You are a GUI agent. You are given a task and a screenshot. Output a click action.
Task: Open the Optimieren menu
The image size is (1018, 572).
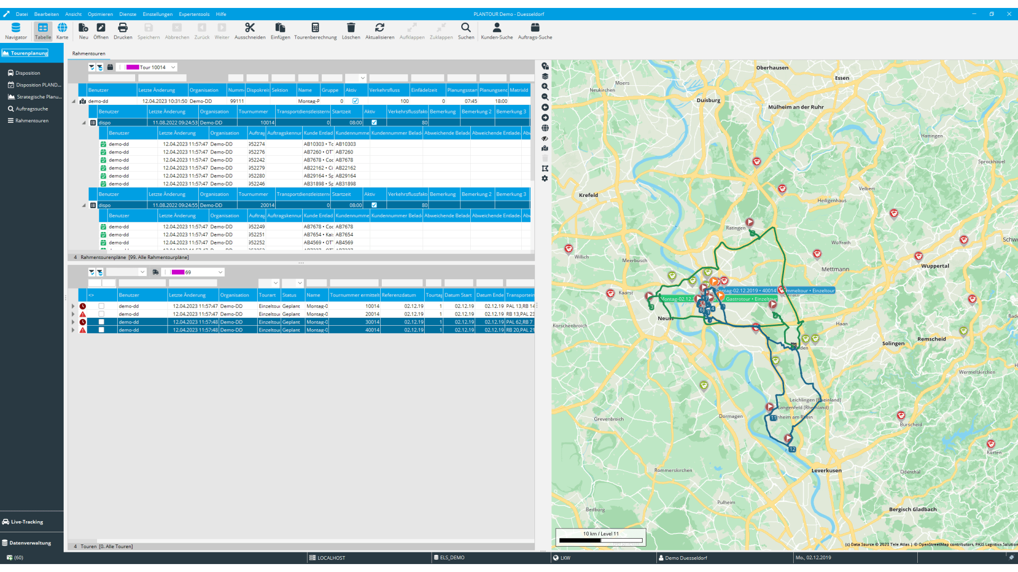coord(100,14)
